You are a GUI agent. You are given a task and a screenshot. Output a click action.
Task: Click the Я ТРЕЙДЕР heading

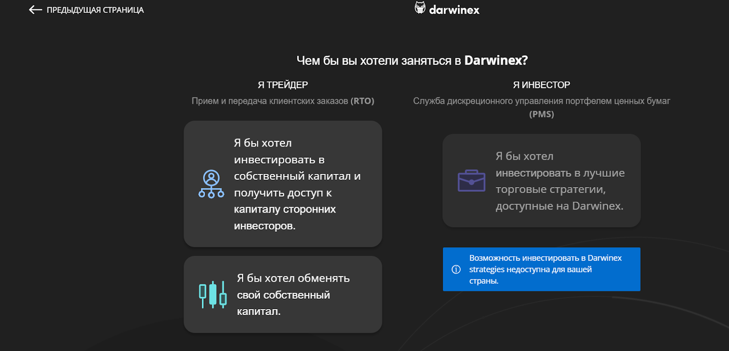point(283,85)
